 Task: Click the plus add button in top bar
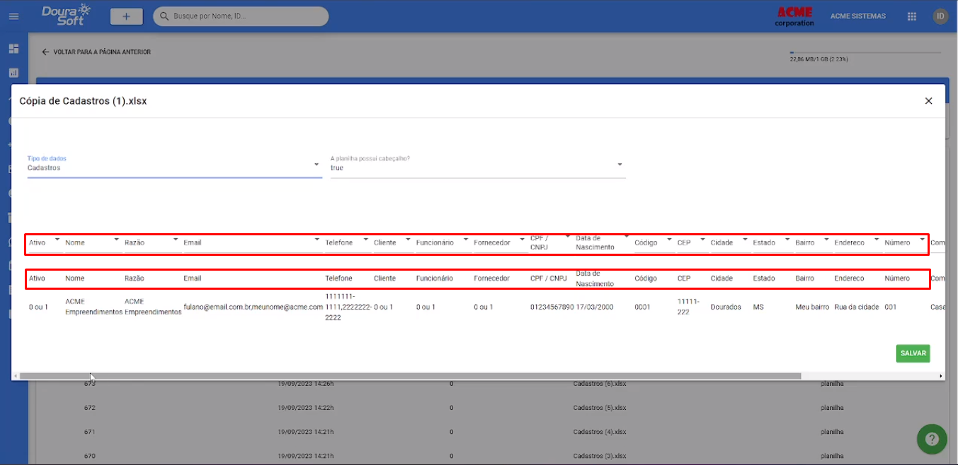[x=126, y=16]
